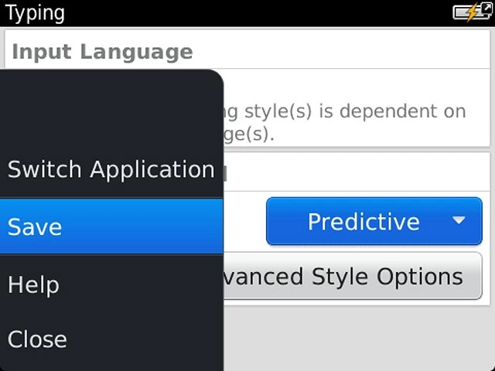Screen dimensions: 495x371
Task: Open Help from the menu
Action: pyautogui.click(x=33, y=284)
